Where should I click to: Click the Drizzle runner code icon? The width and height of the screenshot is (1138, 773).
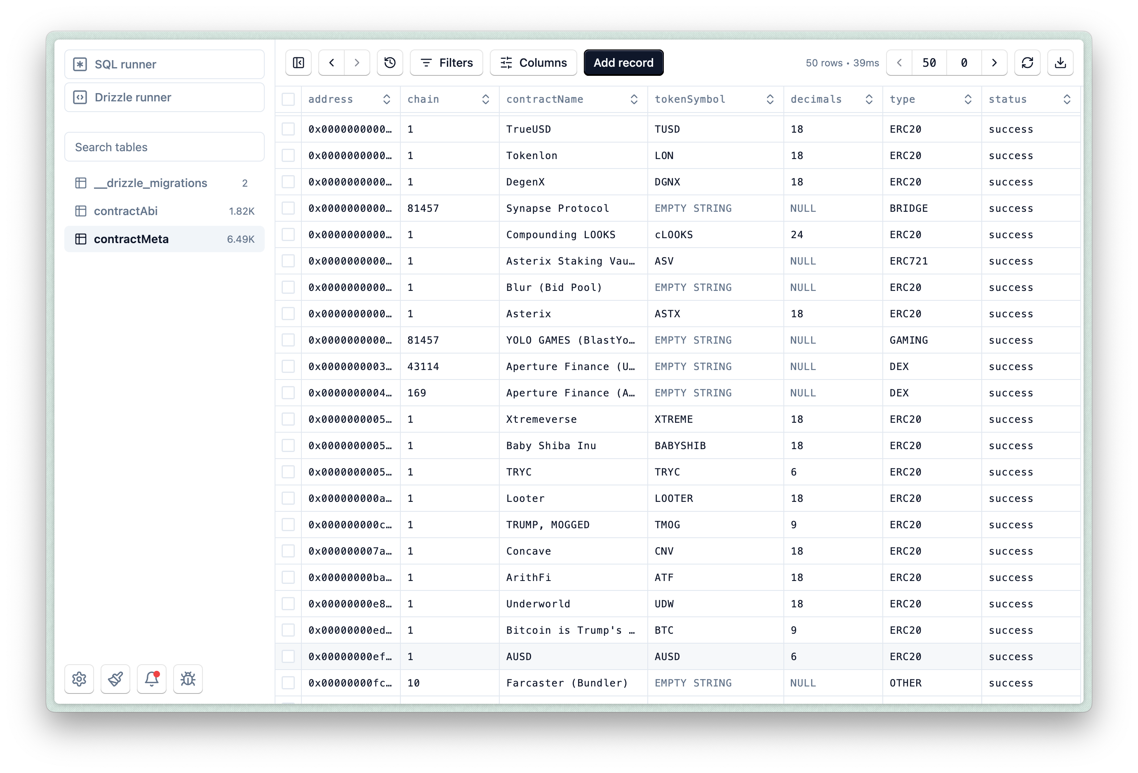pyautogui.click(x=80, y=97)
